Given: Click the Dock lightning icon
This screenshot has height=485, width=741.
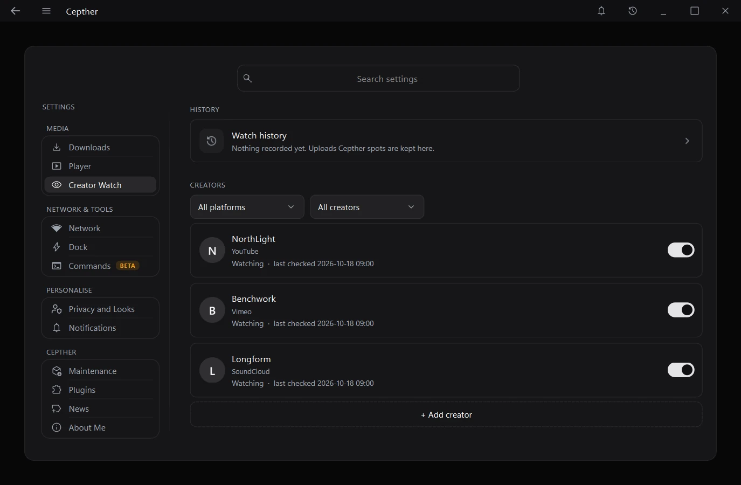Looking at the screenshot, I should click(x=57, y=247).
